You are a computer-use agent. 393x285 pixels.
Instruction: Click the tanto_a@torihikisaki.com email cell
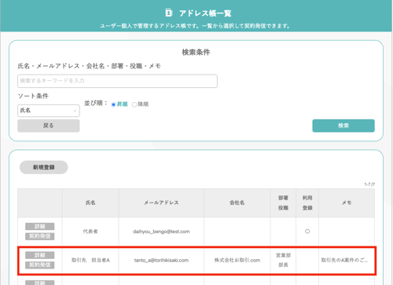coord(161,260)
